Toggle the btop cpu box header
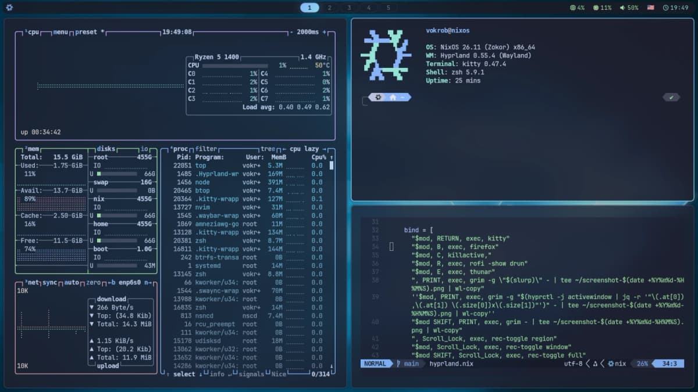This screenshot has height=392, width=698. (x=33, y=32)
